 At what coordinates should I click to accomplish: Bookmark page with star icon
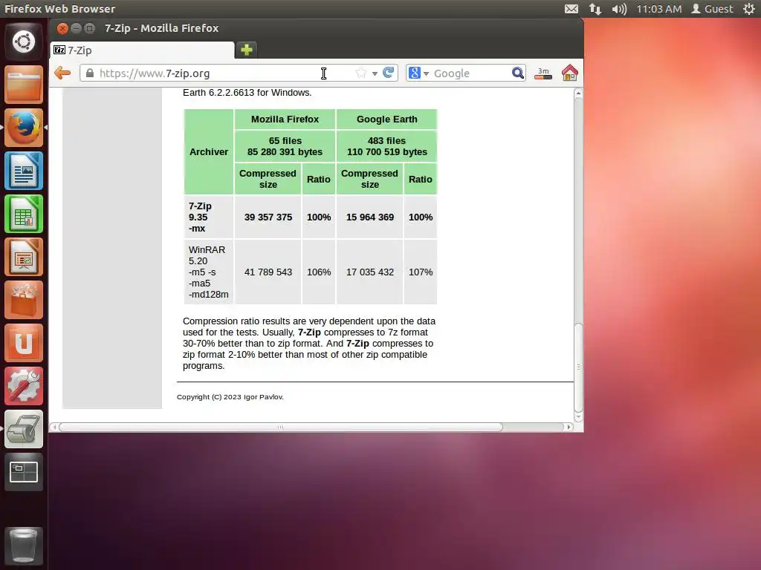360,73
